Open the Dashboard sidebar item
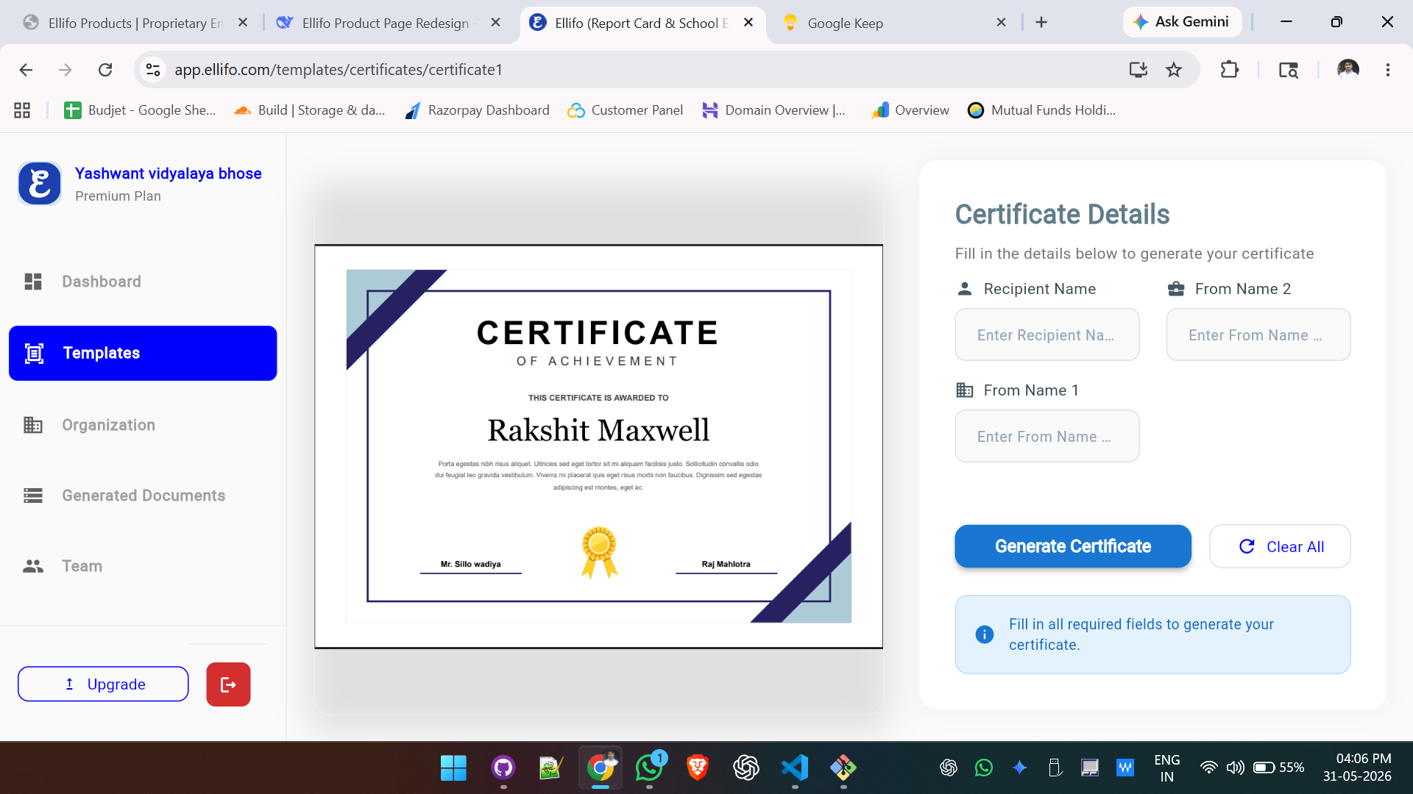This screenshot has height=794, width=1413. (143, 282)
